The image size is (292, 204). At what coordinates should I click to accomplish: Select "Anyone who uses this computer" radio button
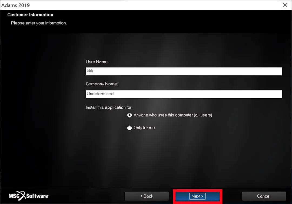[130, 115]
